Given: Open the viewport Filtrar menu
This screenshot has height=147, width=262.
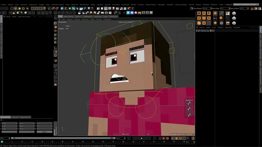Looking at the screenshot, I should pos(92,19).
